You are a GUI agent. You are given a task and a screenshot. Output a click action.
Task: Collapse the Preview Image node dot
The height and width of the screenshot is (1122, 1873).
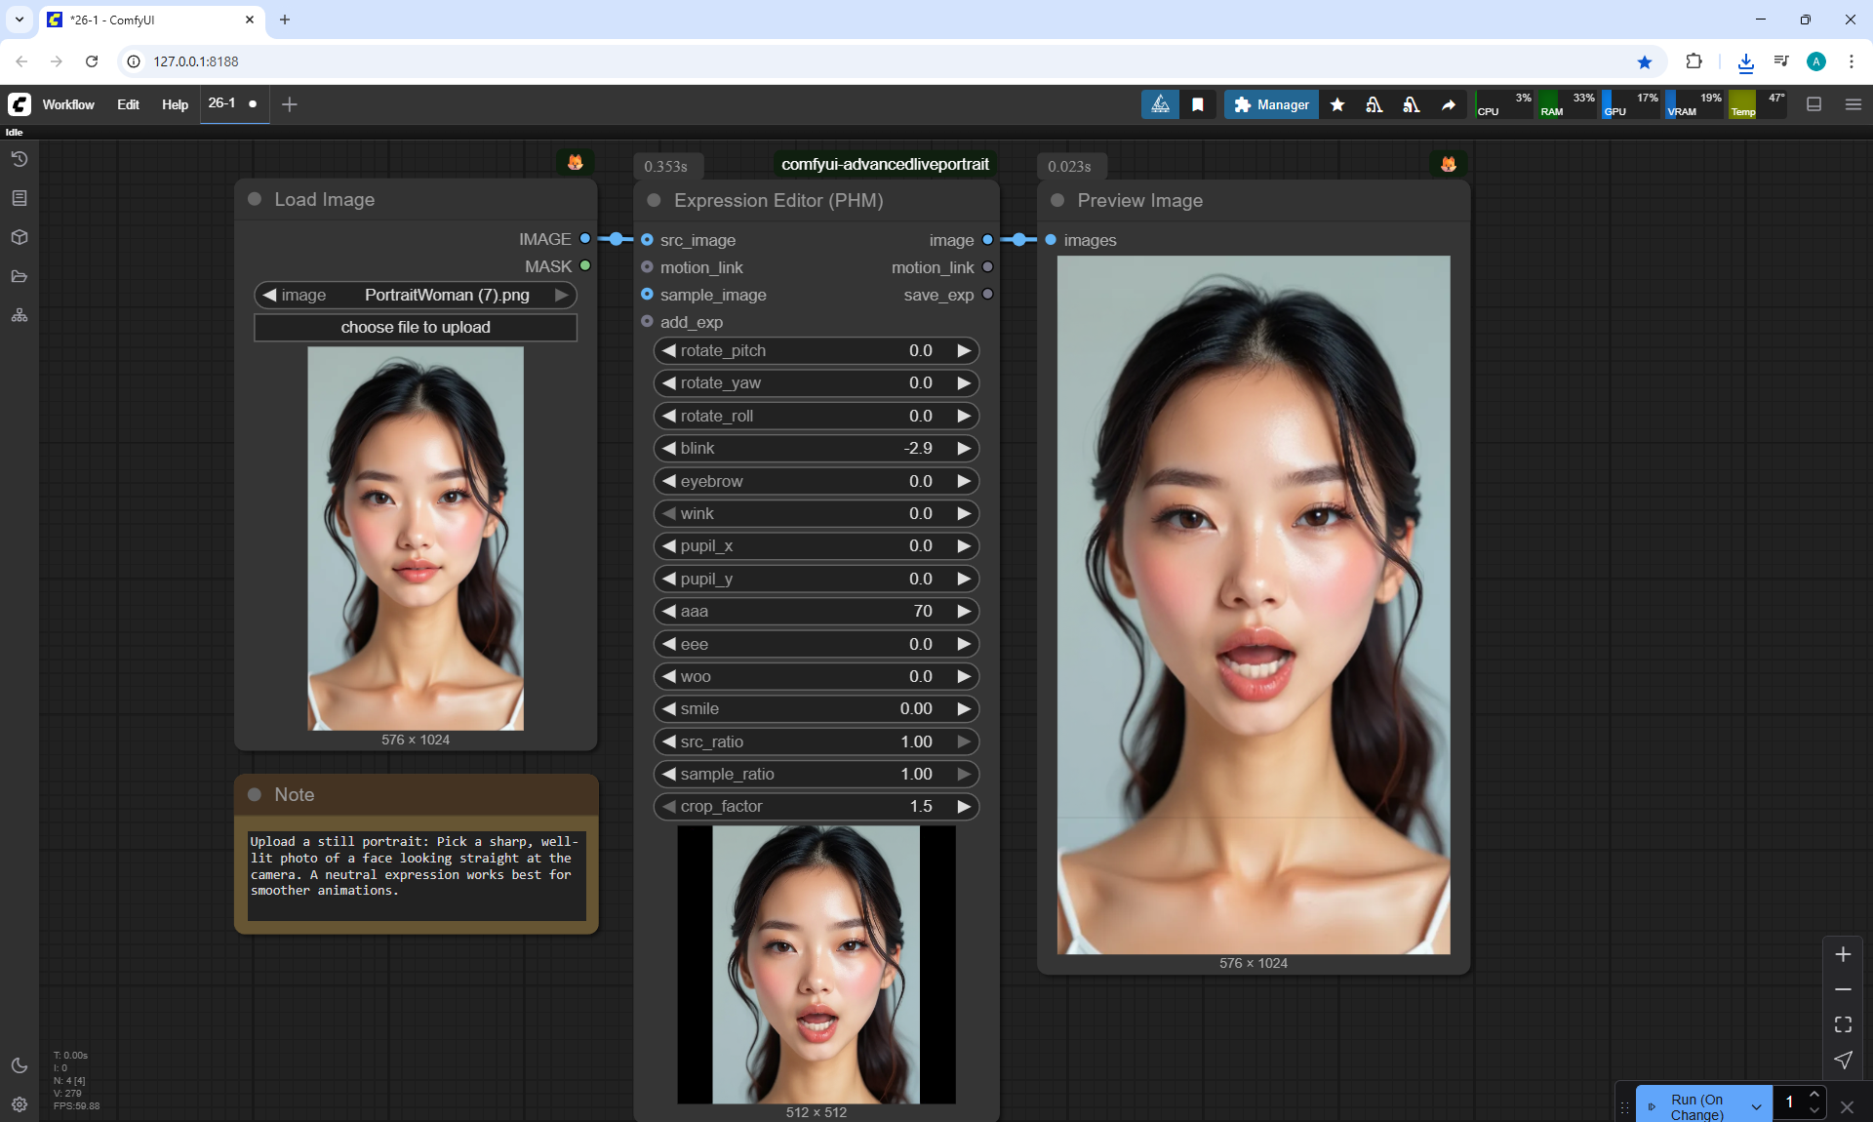click(1057, 200)
